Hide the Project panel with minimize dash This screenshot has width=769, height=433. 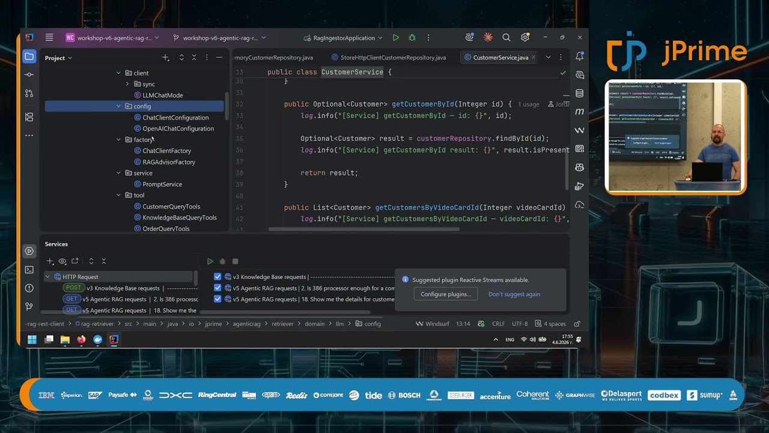(x=219, y=58)
